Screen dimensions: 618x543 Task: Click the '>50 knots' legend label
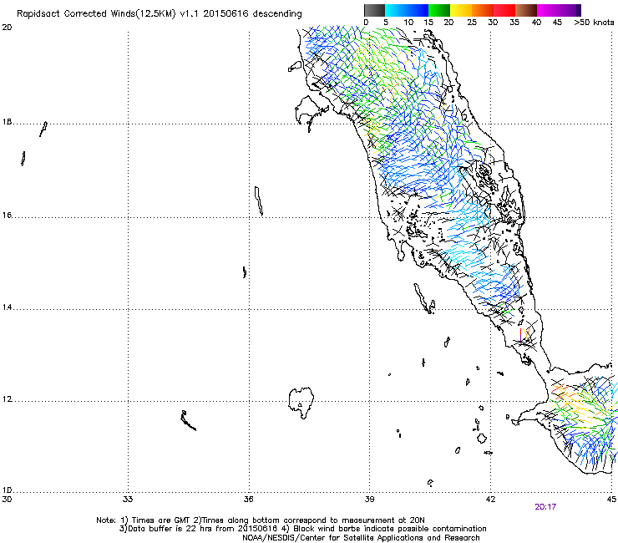click(x=594, y=22)
